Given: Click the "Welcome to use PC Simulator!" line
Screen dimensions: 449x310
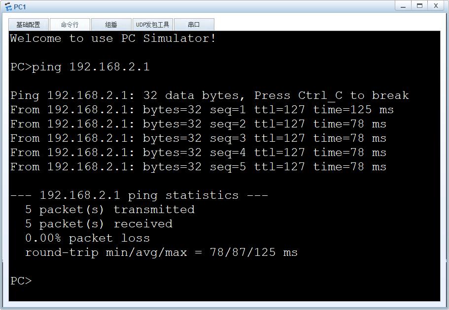Looking at the screenshot, I should tap(113, 38).
